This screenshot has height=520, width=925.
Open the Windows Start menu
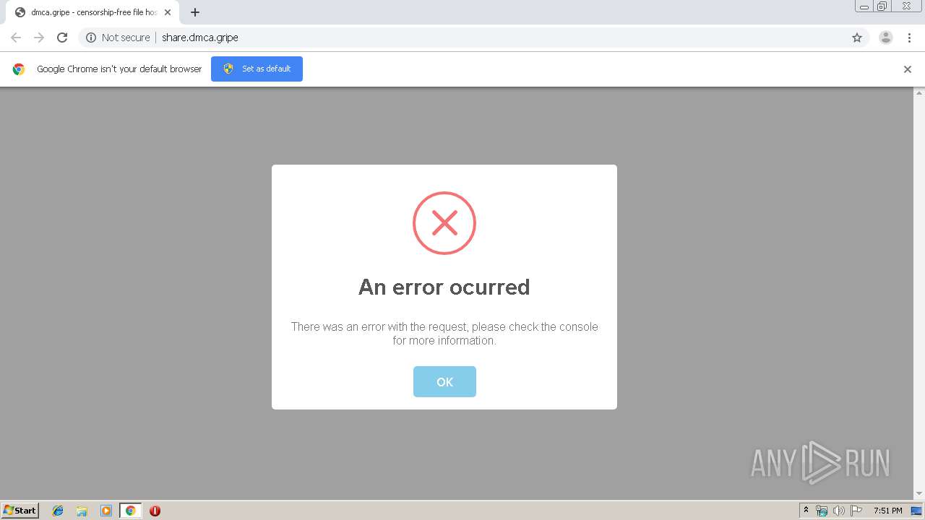(x=20, y=510)
